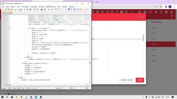This screenshot has height=99, width=177.
Task: Expand vendor folder in tree
Action: pyautogui.click(x=6, y=94)
